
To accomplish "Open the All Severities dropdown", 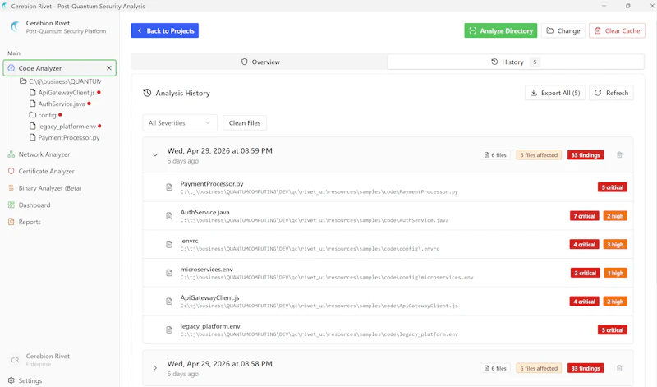I will (180, 123).
